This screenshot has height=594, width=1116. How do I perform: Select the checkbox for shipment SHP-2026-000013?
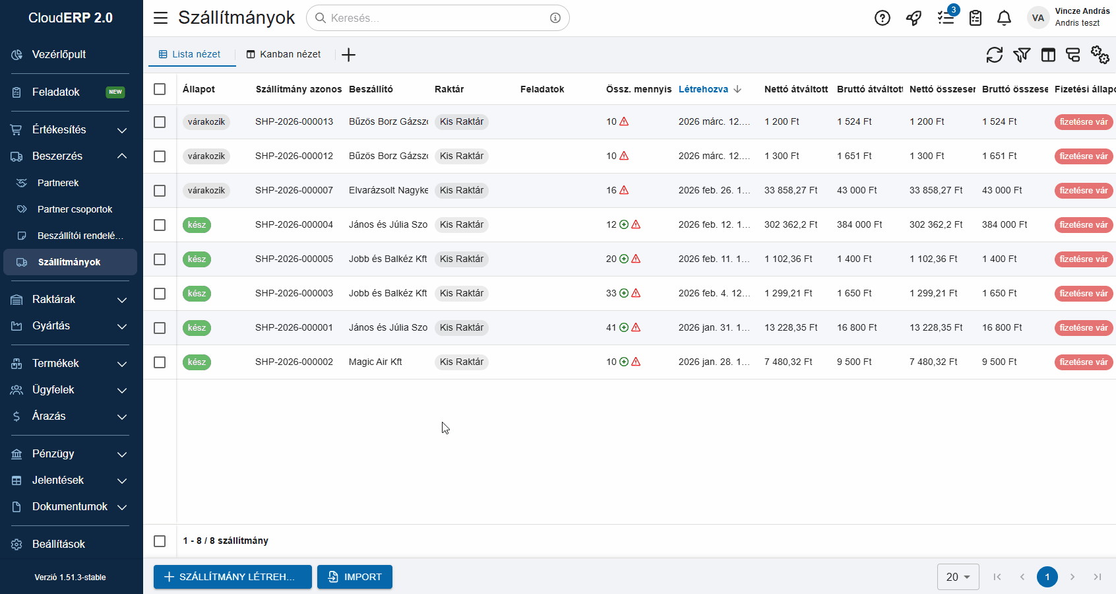point(160,122)
